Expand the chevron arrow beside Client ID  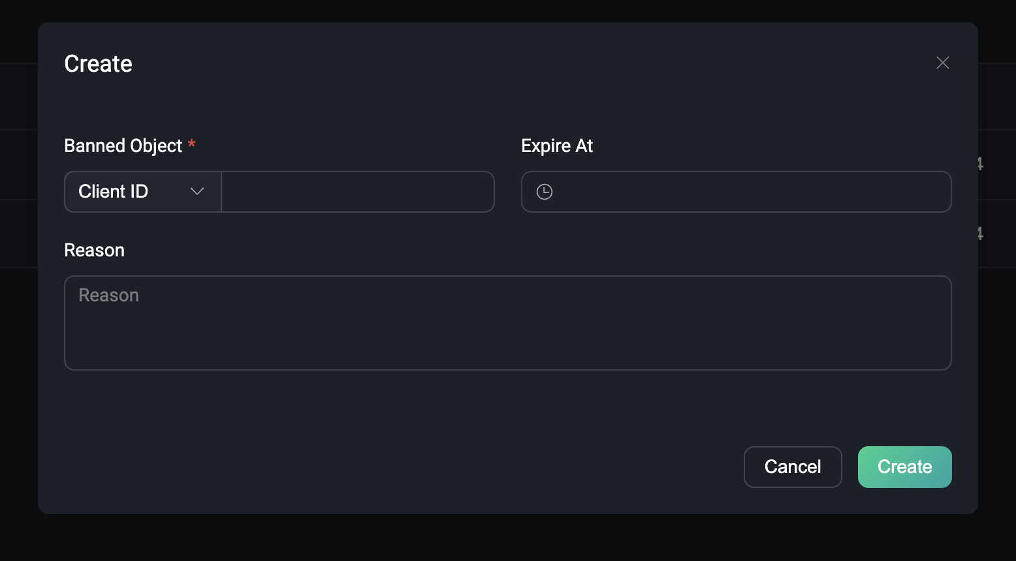point(197,192)
